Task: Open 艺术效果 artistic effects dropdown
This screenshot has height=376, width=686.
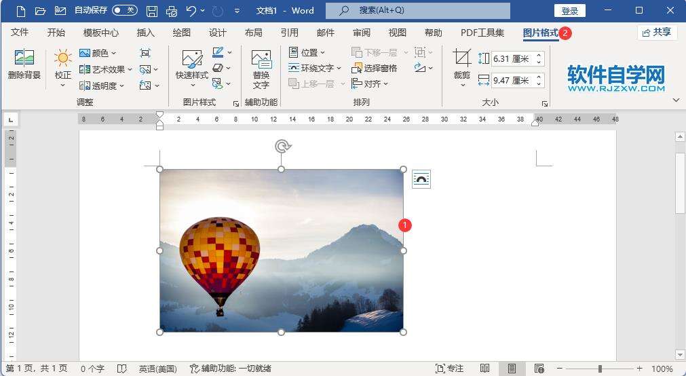Action: [105, 69]
